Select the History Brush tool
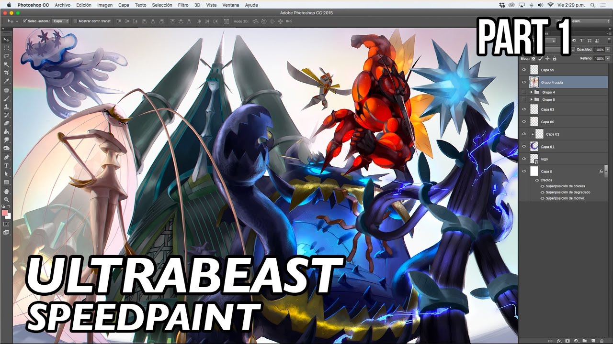 pos(7,116)
